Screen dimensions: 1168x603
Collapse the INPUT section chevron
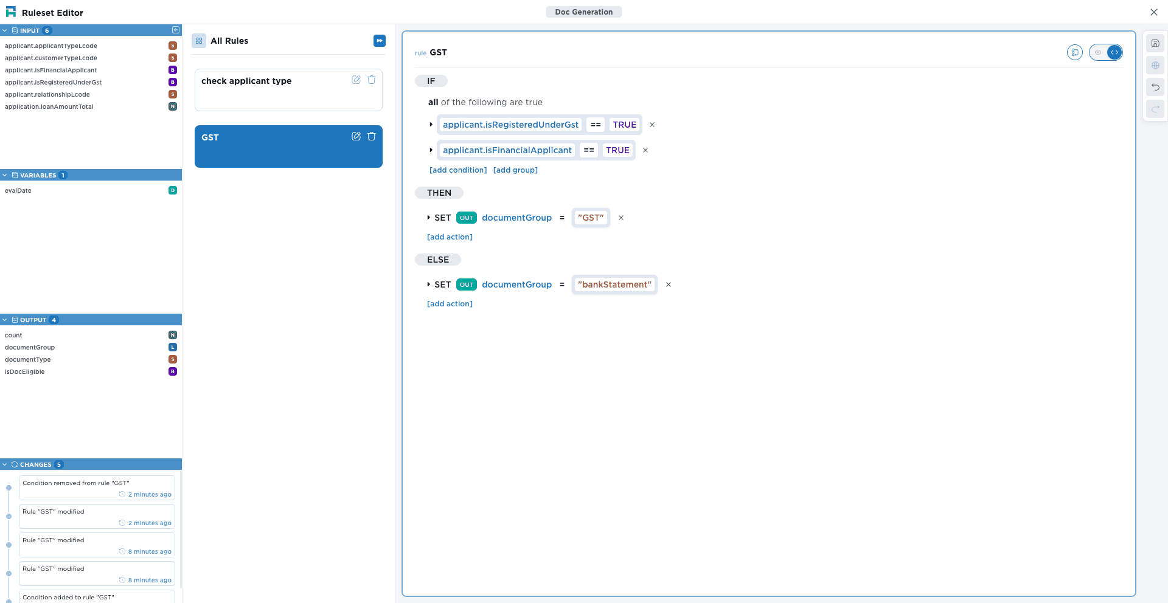(5, 30)
